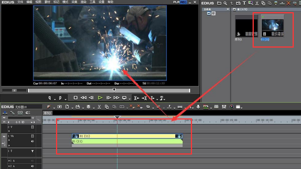
Task: Click the Undo arrow in timeline toolbar
Action: 148,107
